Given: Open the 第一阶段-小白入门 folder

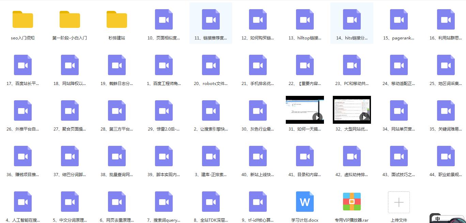Looking at the screenshot, I should 69,19.
